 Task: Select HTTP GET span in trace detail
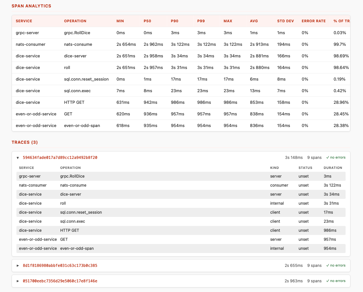[181, 230]
